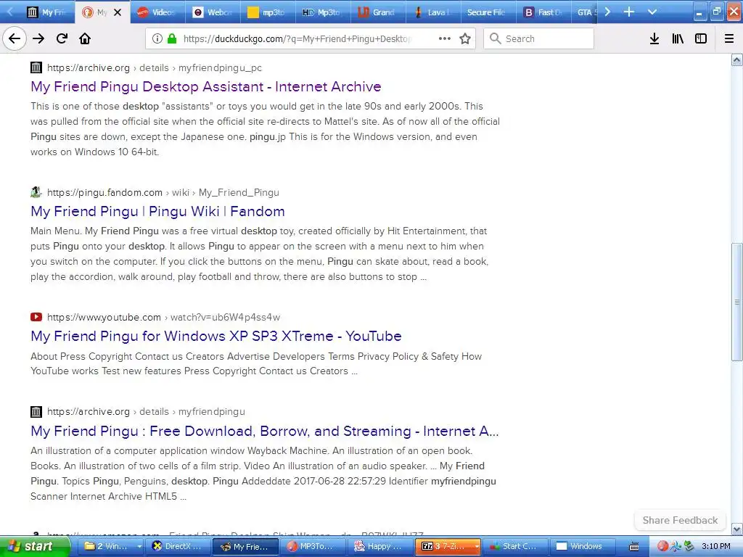This screenshot has width=743, height=557.
Task: Click the youtube.com watch URL line
Action: tap(163, 318)
